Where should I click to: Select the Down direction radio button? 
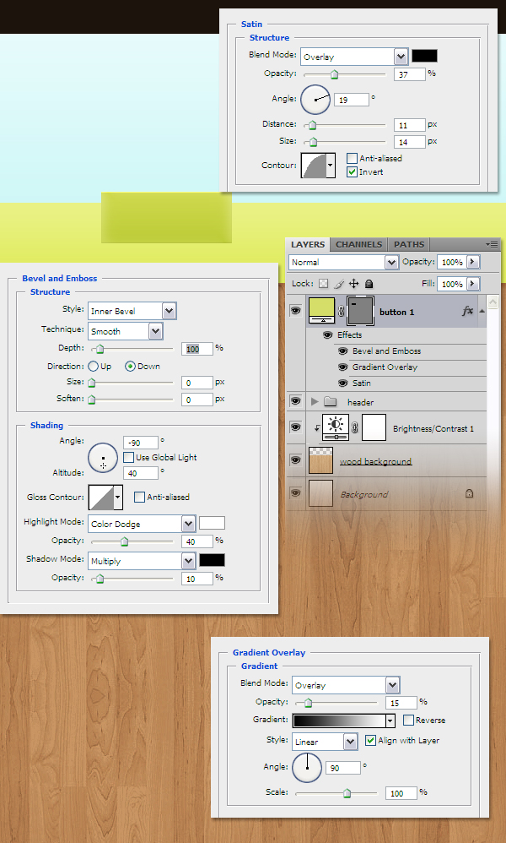tap(130, 366)
